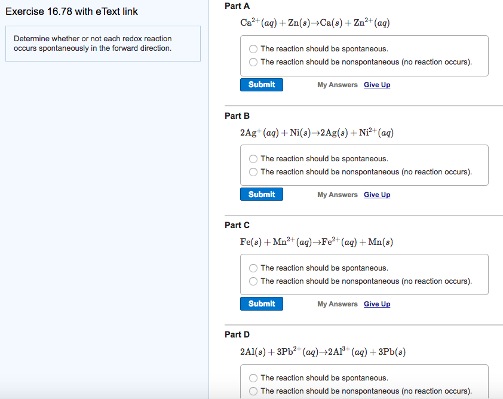Select nonspontaneous for Part B reaction
The width and height of the screenshot is (503, 399).
[253, 172]
